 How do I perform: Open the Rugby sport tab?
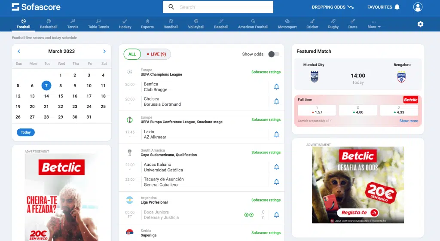click(333, 24)
